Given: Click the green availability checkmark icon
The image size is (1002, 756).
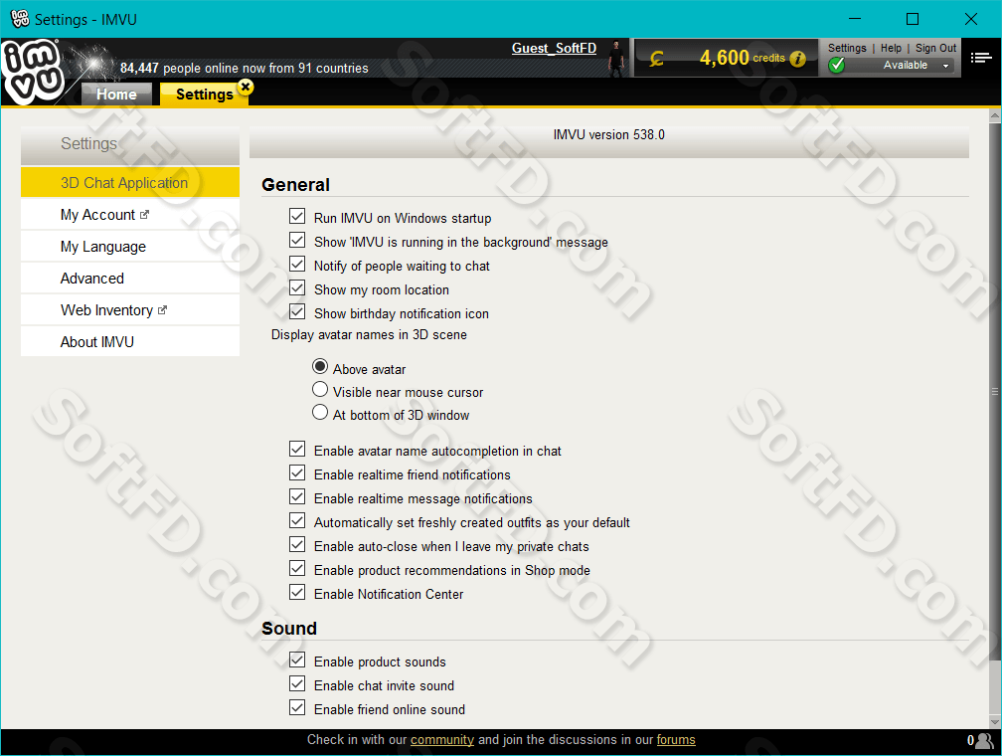Looking at the screenshot, I should (837, 65).
